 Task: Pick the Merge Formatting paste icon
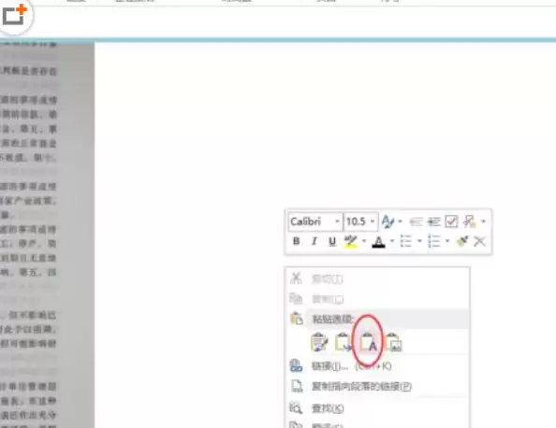[344, 342]
